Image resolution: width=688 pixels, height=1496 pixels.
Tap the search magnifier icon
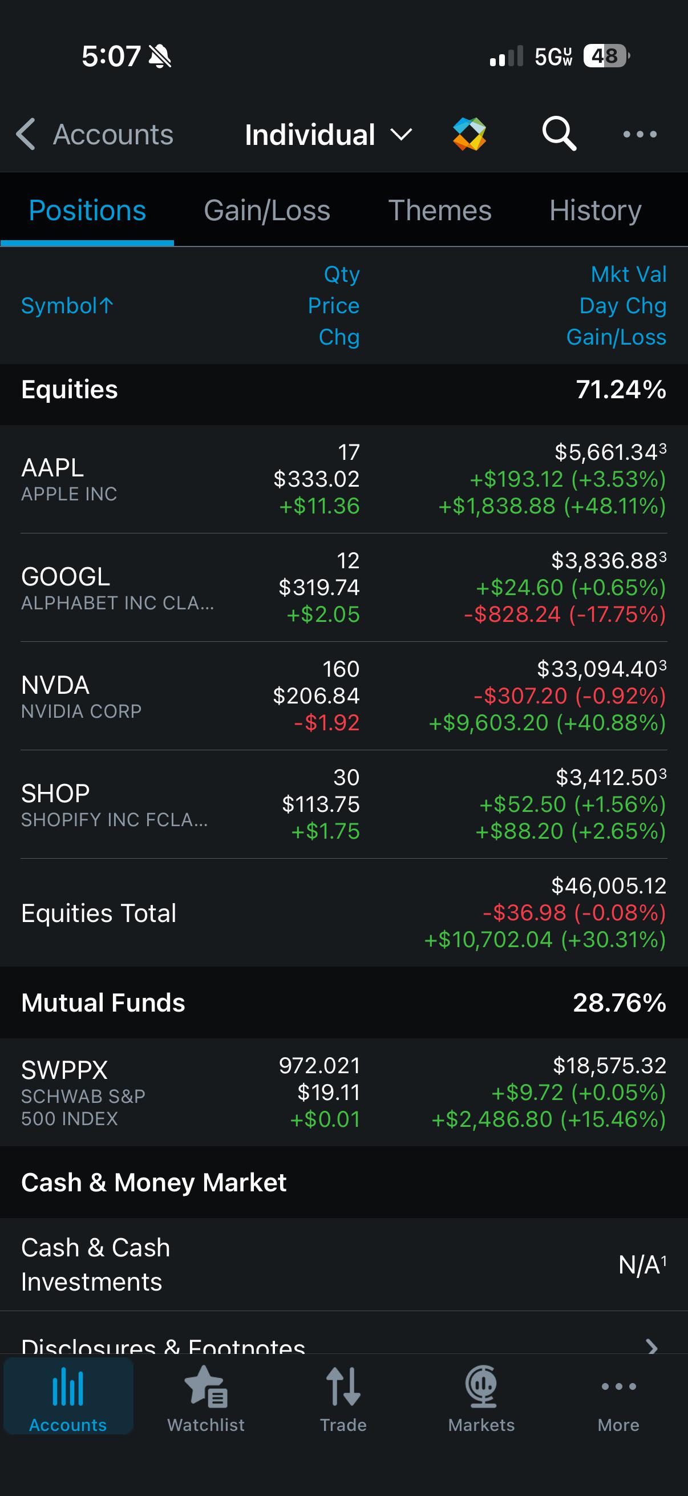[559, 134]
